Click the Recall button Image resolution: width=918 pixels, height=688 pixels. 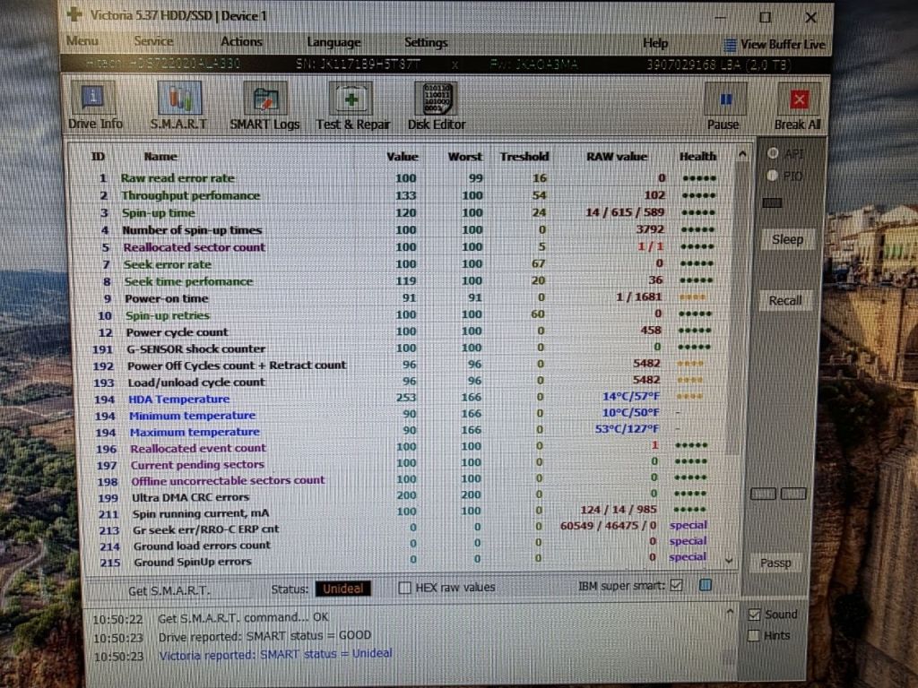coord(785,301)
